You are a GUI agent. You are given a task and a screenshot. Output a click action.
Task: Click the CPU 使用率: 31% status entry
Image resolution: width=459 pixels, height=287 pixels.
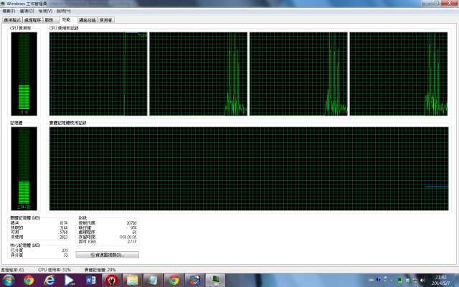click(x=55, y=270)
